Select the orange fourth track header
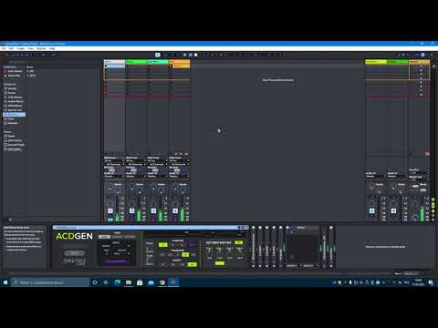438x328 pixels. click(179, 62)
